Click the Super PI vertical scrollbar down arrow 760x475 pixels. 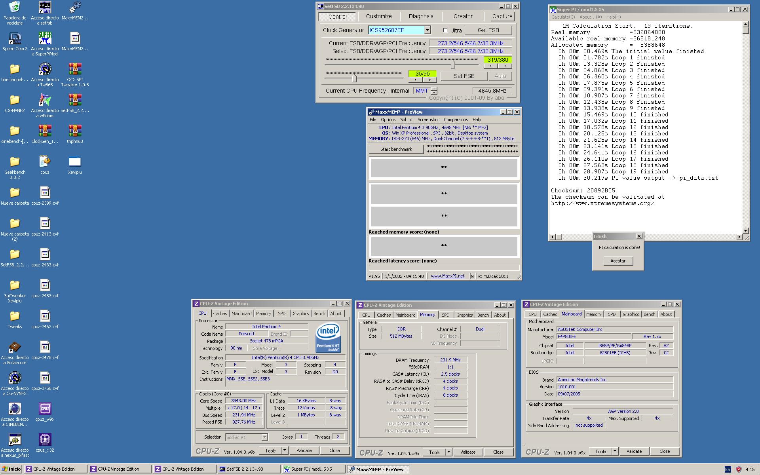(x=746, y=230)
